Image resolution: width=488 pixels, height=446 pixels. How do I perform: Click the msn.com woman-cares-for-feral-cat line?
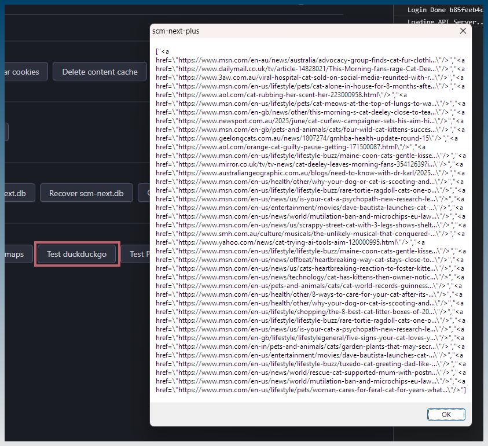(x=311, y=390)
